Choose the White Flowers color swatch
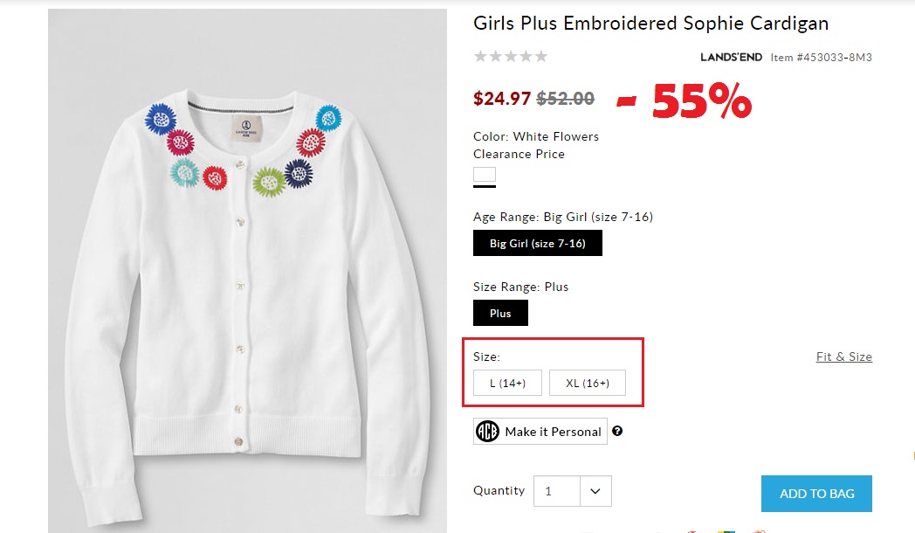The image size is (915, 533). click(485, 175)
